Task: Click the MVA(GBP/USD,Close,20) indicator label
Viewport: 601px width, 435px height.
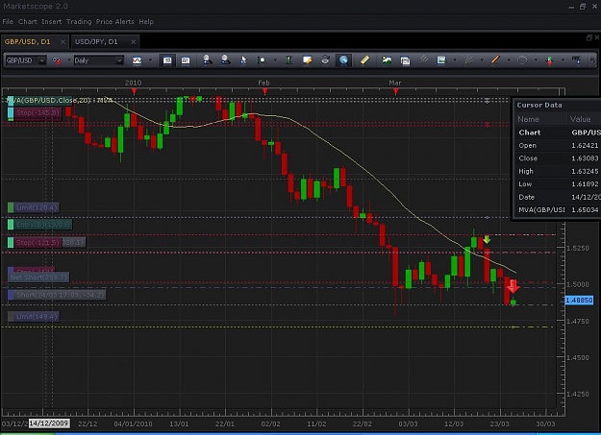Action: [60, 100]
